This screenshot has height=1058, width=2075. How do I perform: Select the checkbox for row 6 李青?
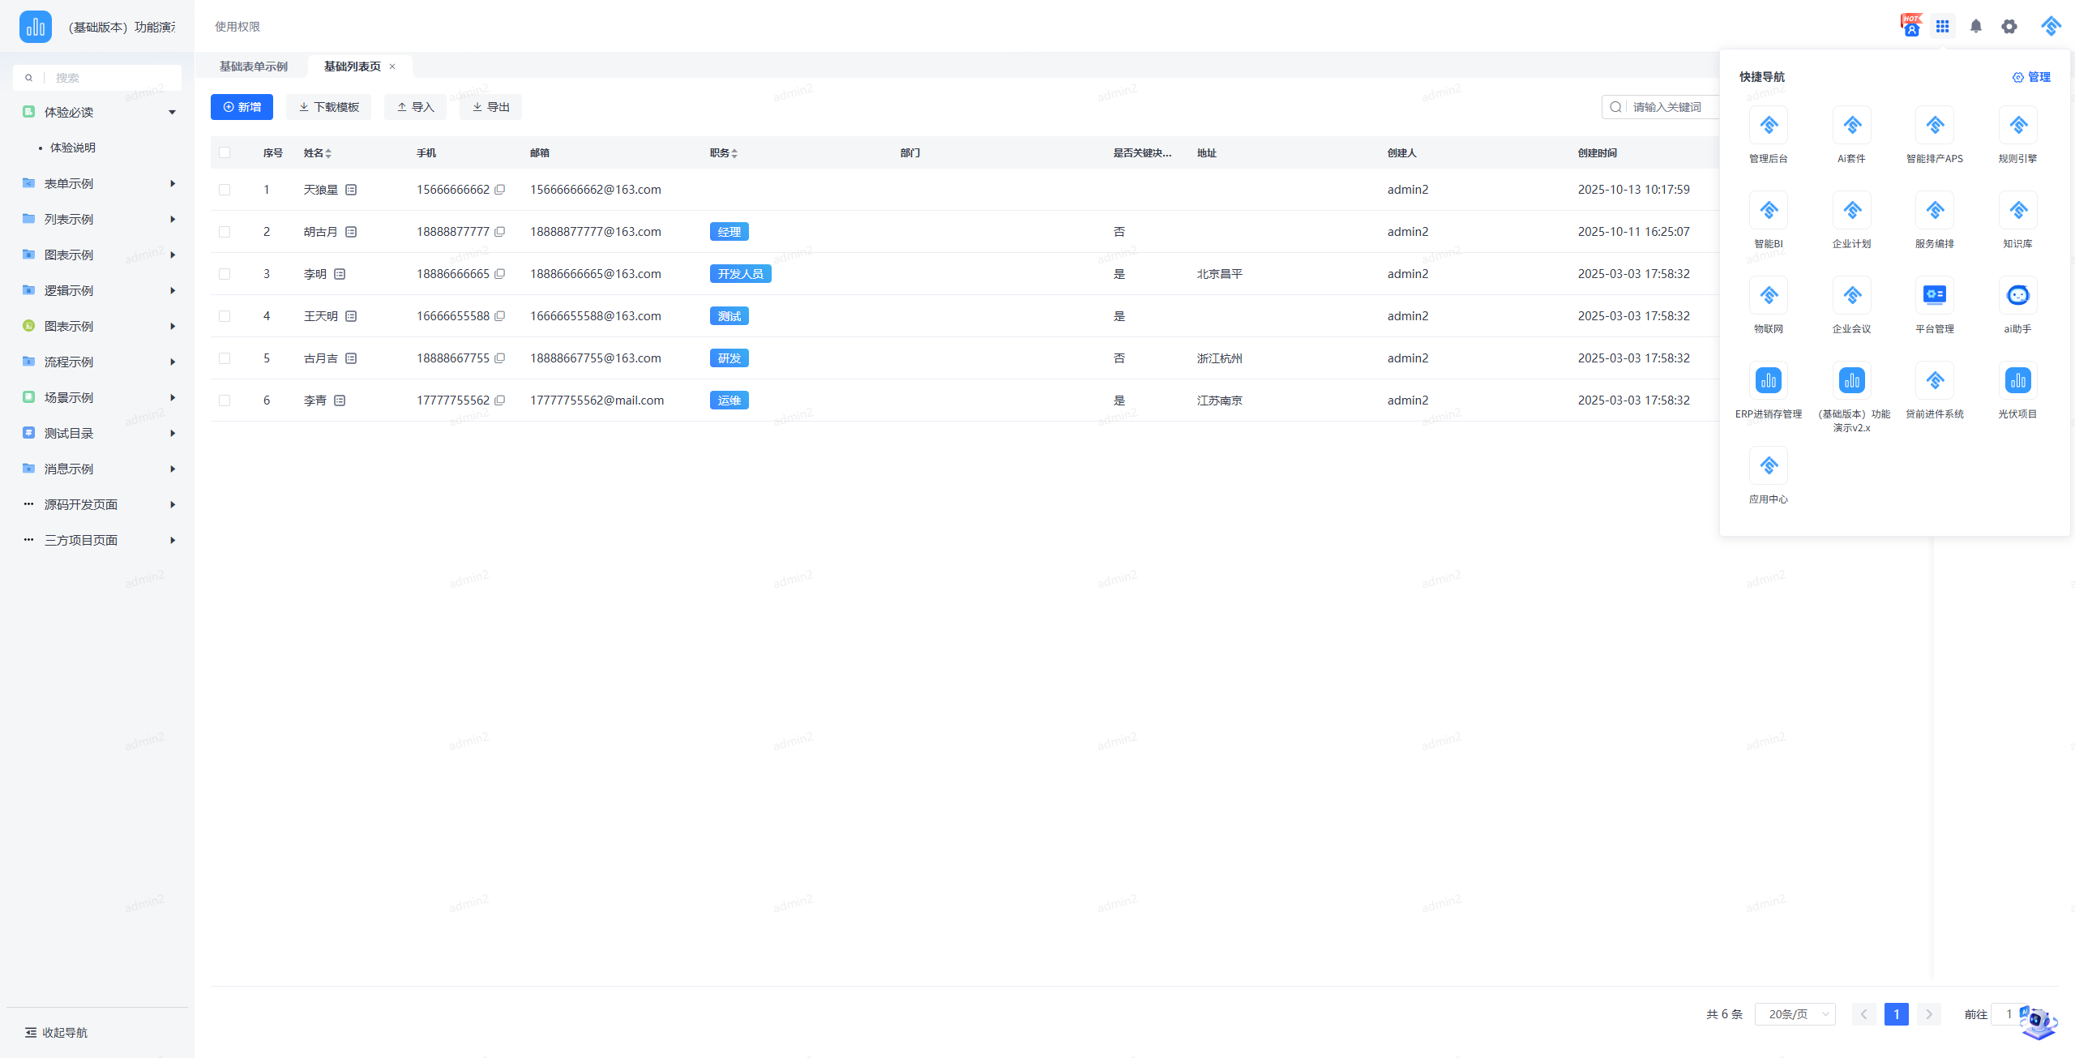coord(225,400)
